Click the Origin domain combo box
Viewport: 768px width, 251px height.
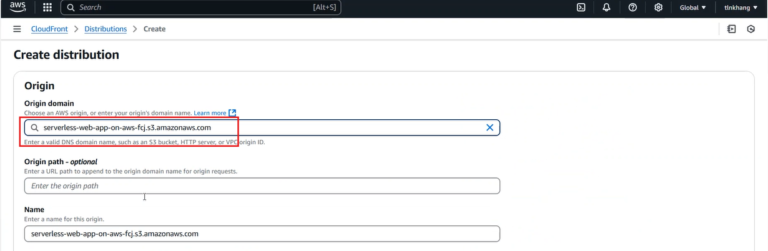point(262,127)
